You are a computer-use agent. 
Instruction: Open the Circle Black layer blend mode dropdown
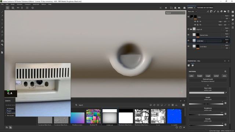[227, 45]
